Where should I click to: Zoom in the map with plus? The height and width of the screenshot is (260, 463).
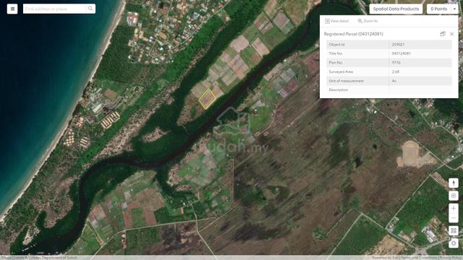click(x=454, y=208)
